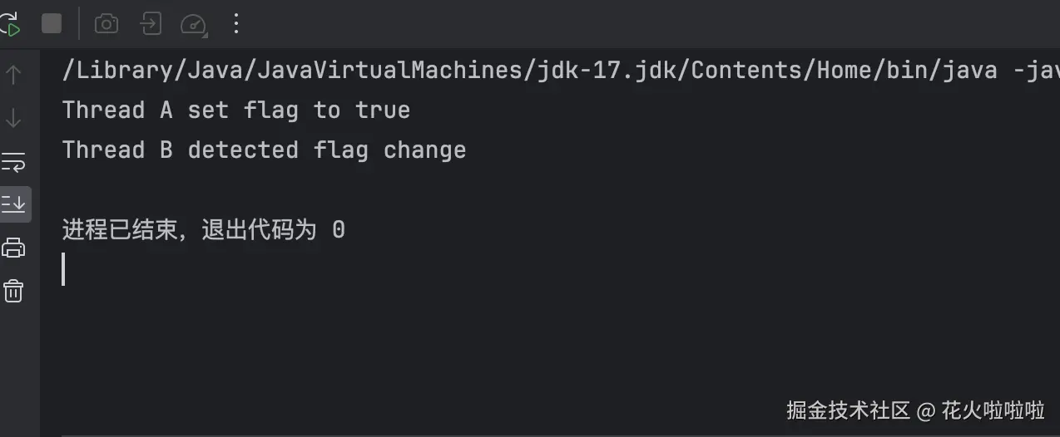Toggle scroll to end of output

tap(13, 204)
